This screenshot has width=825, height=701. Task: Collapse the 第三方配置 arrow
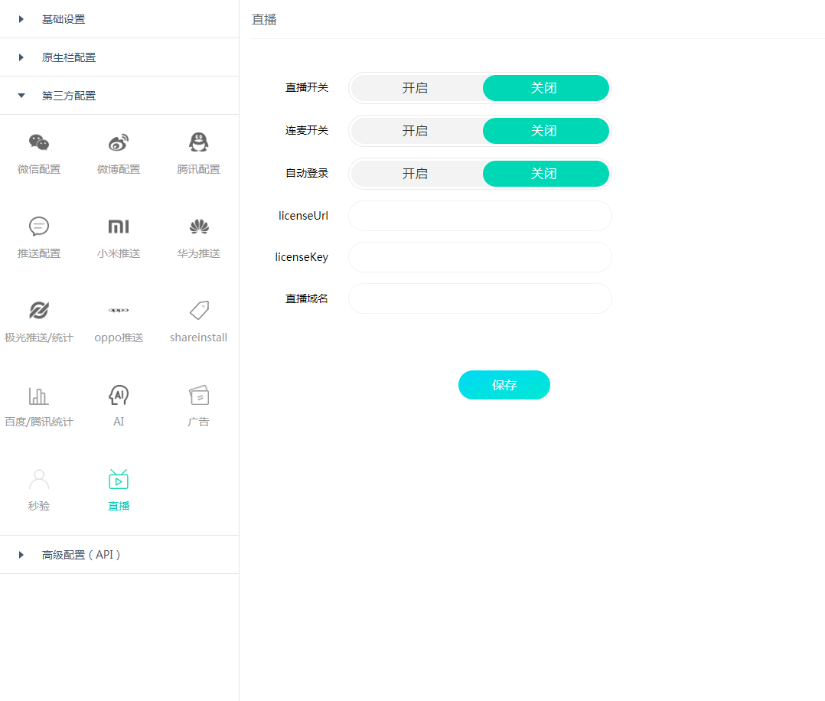coord(21,95)
